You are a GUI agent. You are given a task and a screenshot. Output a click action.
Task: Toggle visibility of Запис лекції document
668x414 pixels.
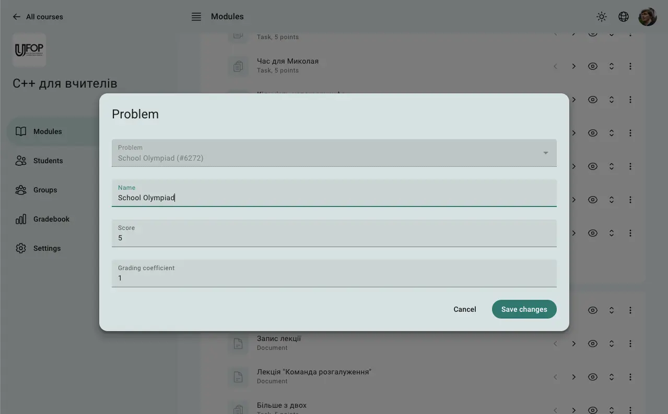coord(592,344)
